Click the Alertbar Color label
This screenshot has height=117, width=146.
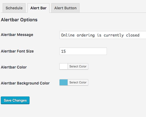click(x=14, y=67)
